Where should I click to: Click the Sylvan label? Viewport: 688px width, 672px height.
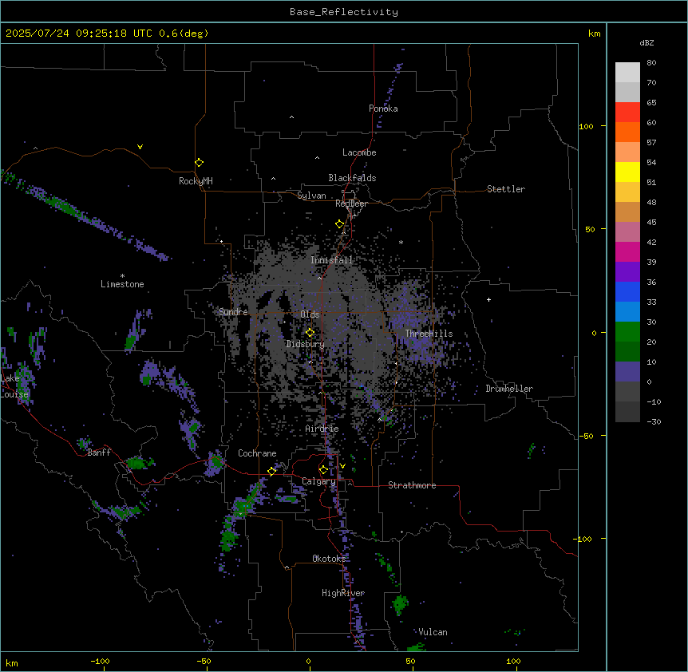point(311,196)
